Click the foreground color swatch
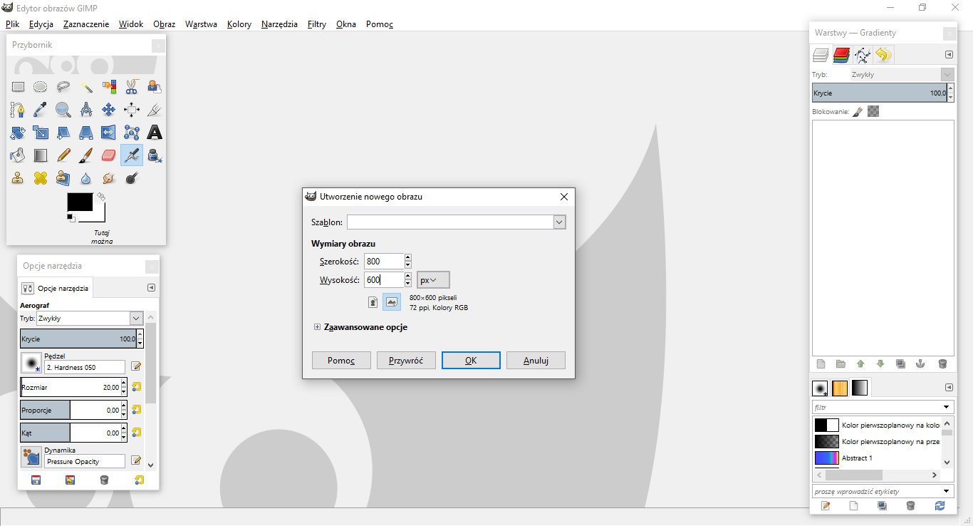The height and width of the screenshot is (526, 973). coord(80,202)
